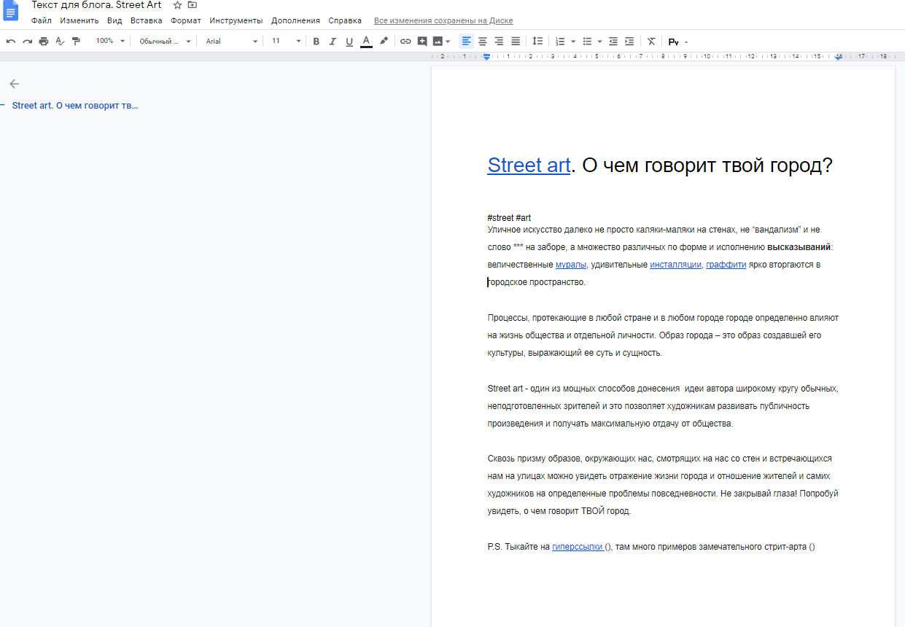Decrease the paragraph indent
Screen dimensions: 905x627
coord(613,42)
